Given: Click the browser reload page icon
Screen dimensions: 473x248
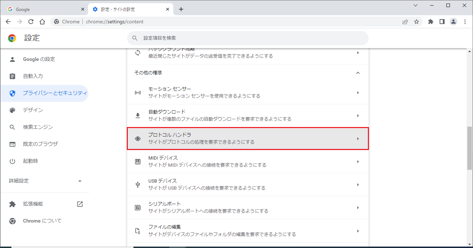Looking at the screenshot, I should click(x=31, y=22).
